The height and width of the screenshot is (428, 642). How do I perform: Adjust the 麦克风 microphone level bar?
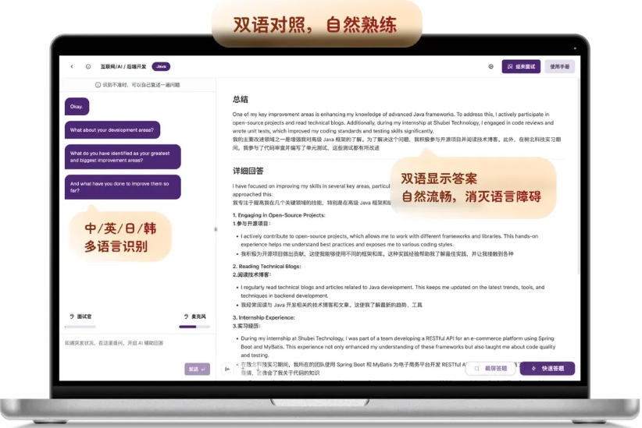click(194, 327)
